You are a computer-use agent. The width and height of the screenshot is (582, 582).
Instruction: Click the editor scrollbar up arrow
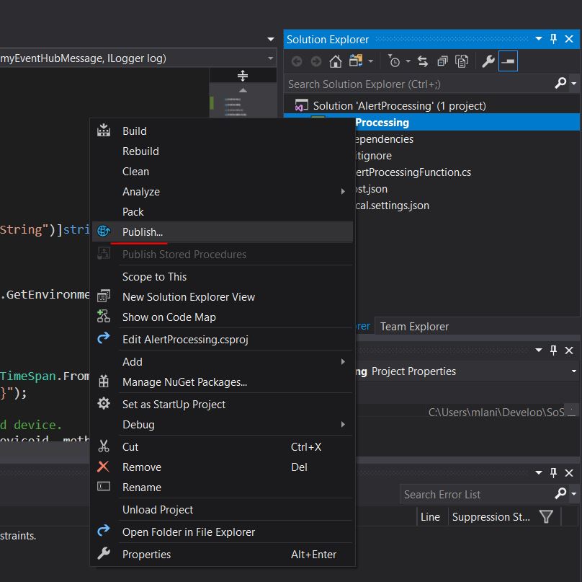[243, 90]
